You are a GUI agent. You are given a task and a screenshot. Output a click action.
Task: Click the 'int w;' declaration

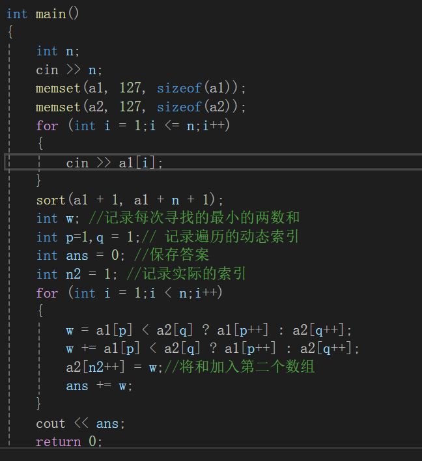click(x=58, y=218)
